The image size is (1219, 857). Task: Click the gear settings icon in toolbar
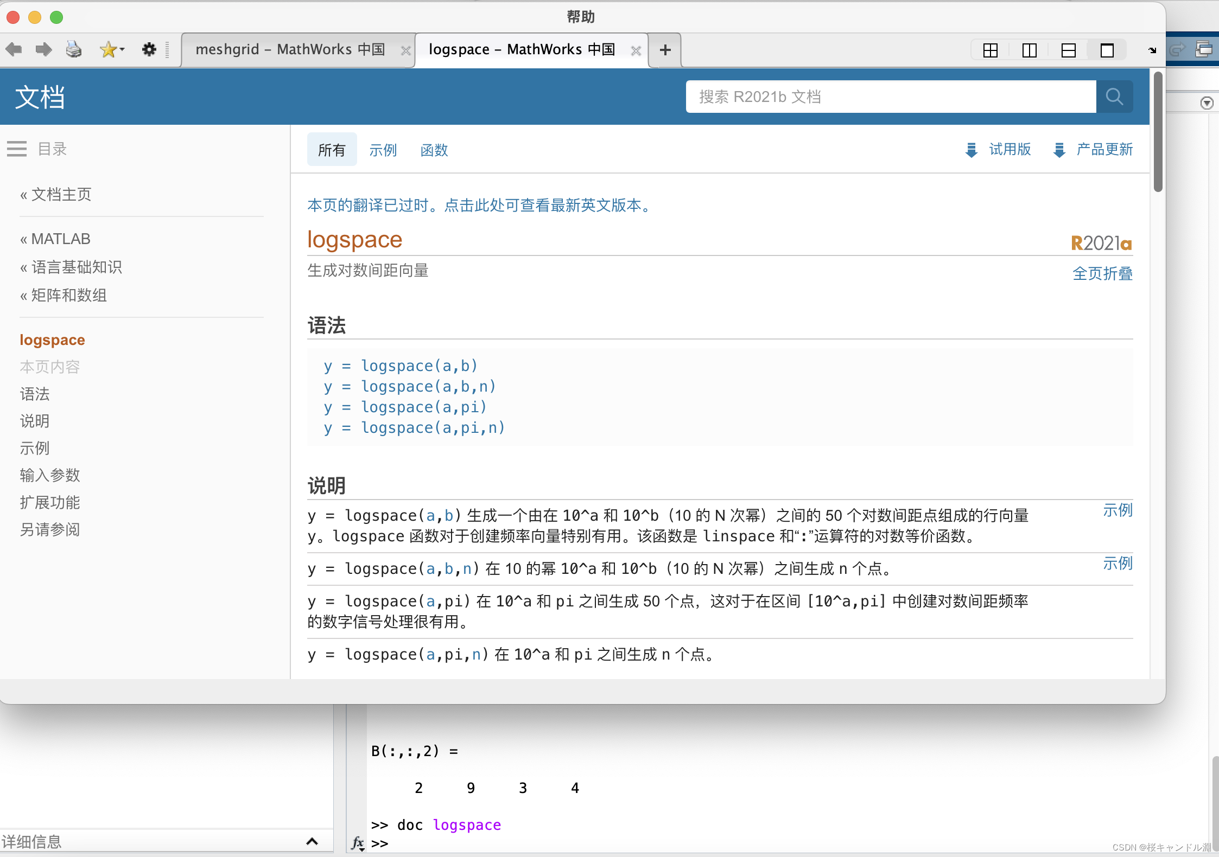[x=149, y=49]
